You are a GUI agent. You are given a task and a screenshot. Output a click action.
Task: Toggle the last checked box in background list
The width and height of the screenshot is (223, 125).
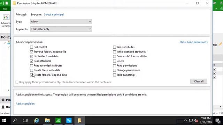pyautogui.click(x=215, y=77)
